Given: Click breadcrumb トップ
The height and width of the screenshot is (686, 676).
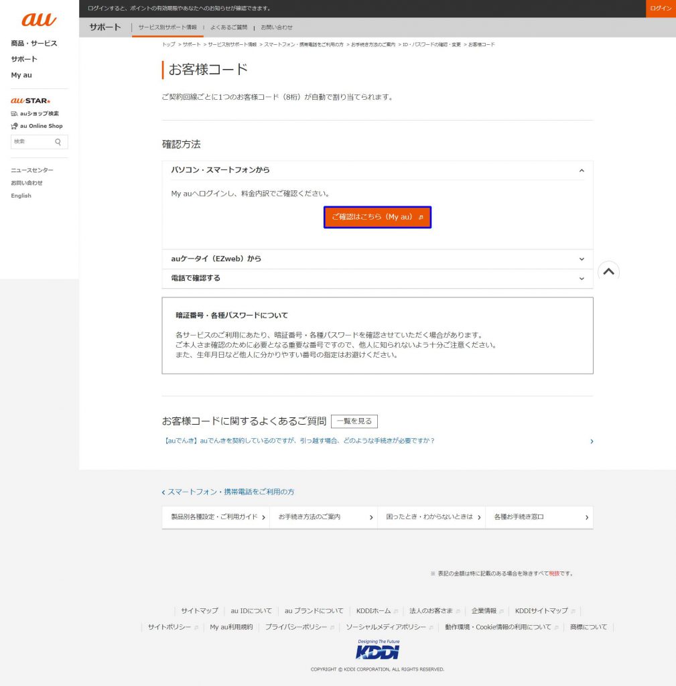Looking at the screenshot, I should point(168,45).
